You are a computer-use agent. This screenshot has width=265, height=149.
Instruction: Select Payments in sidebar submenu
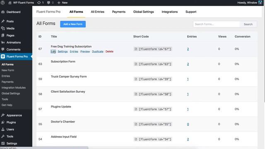[x=7, y=82]
